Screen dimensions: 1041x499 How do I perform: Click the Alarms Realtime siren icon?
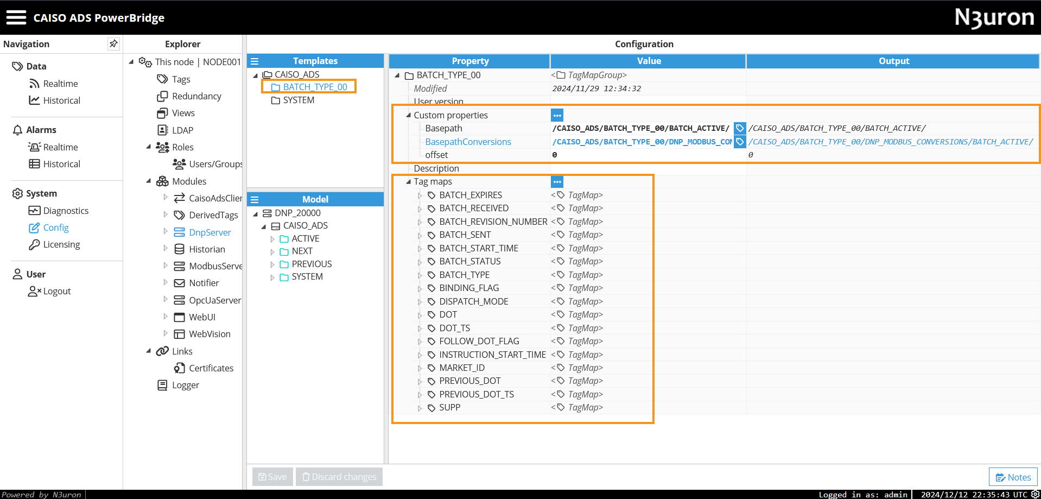point(34,147)
